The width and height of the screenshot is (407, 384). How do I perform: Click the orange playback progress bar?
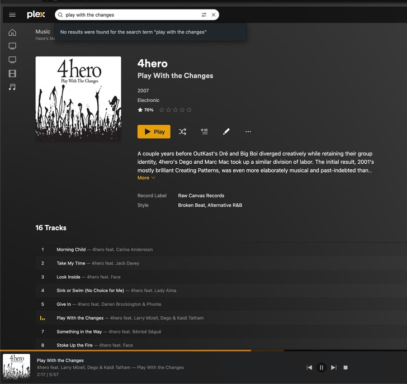point(125,350)
